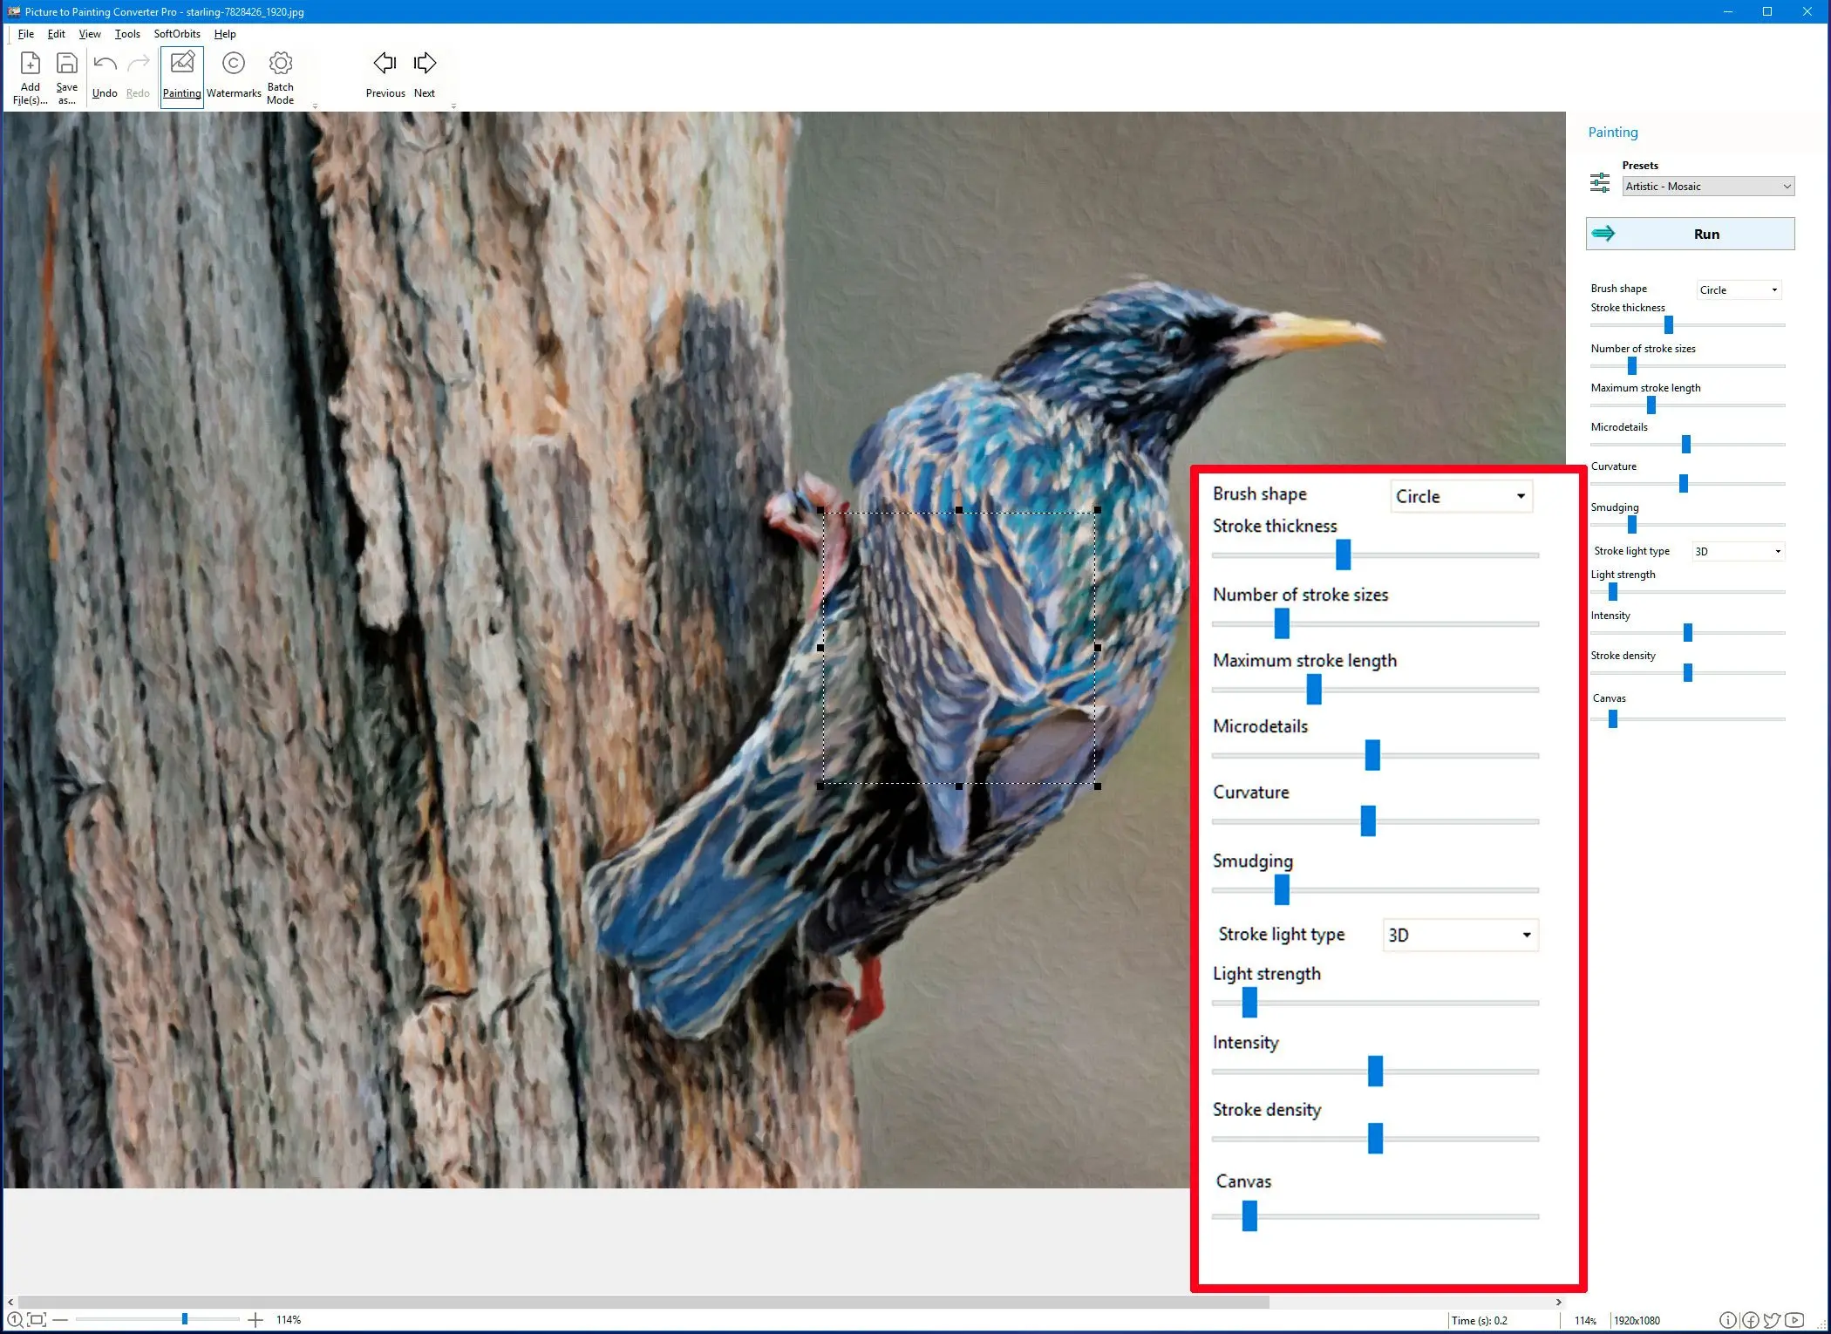Open the Tools menu

[126, 34]
